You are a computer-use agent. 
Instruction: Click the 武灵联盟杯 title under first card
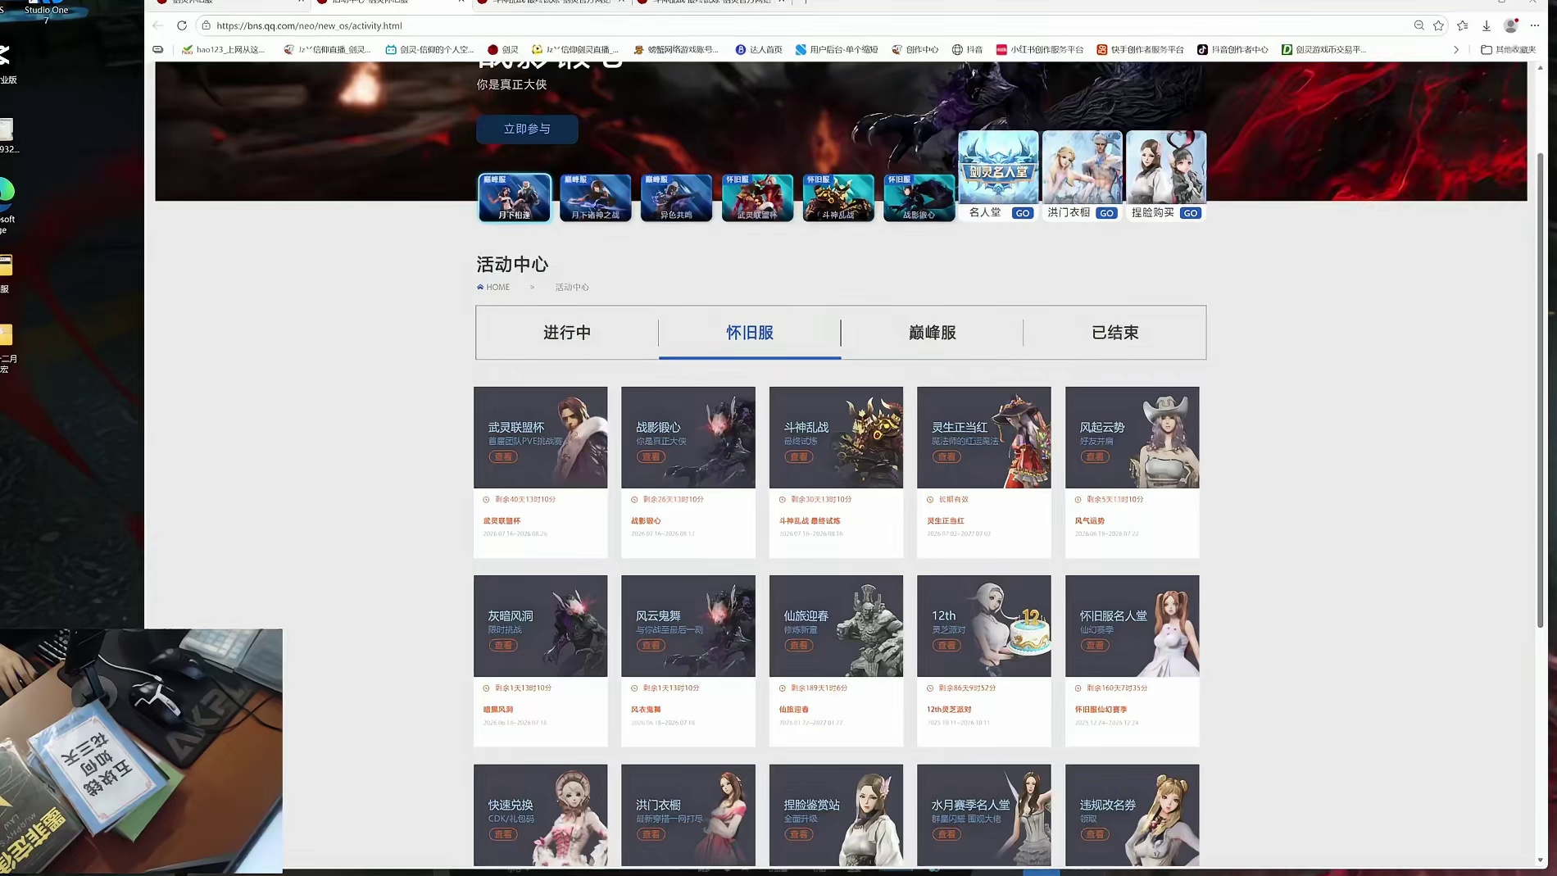tap(502, 520)
